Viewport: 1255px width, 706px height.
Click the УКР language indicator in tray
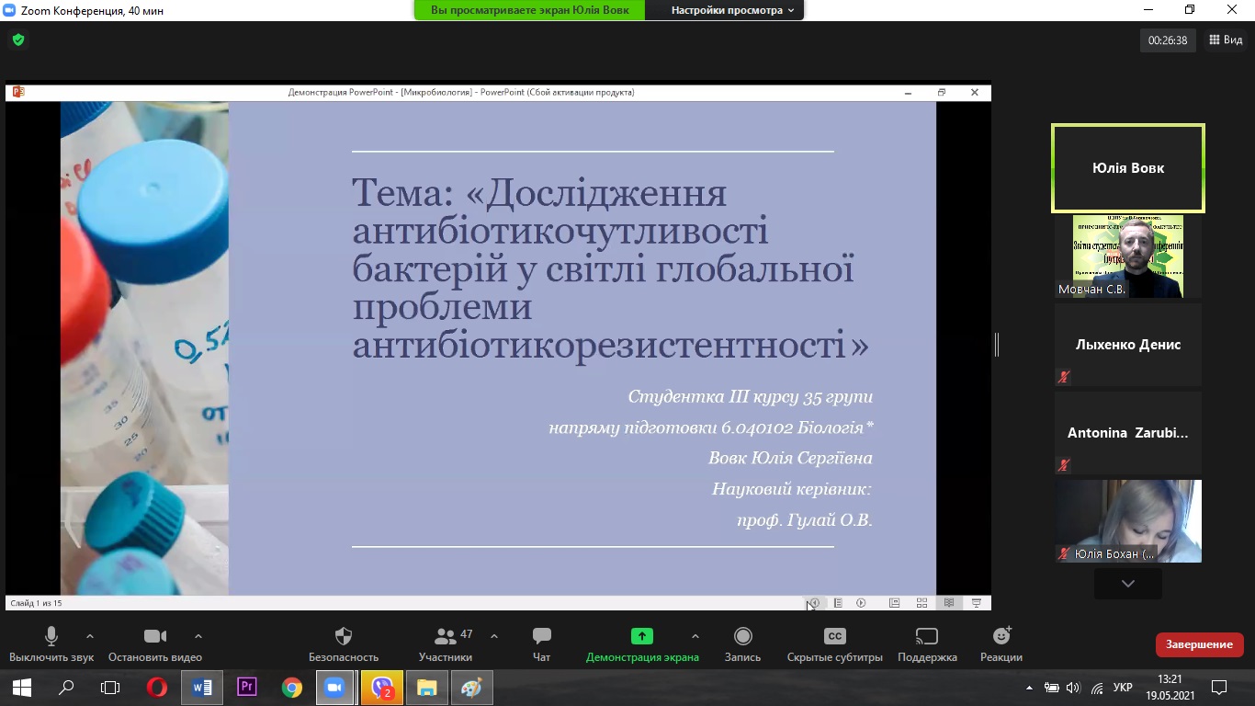click(x=1122, y=688)
